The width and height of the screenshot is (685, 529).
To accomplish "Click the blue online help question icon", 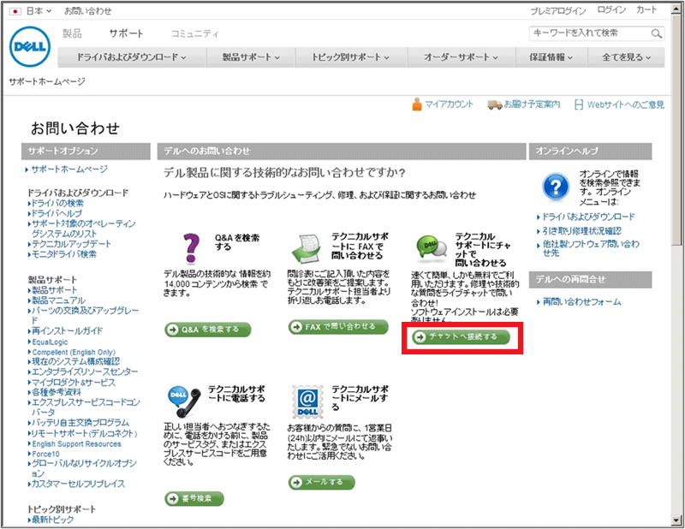I will (557, 184).
